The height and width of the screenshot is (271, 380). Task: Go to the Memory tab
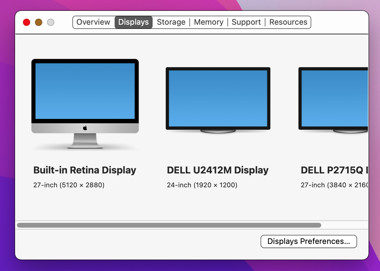point(209,22)
